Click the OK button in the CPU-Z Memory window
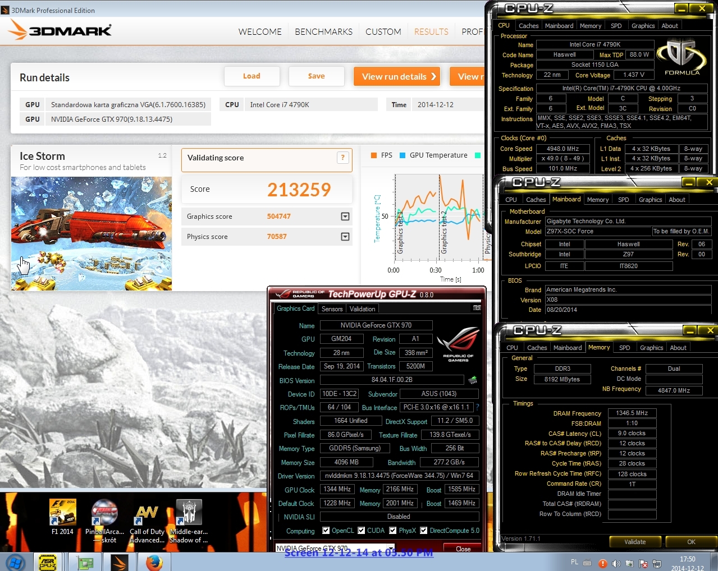718x571 pixels. tap(691, 542)
